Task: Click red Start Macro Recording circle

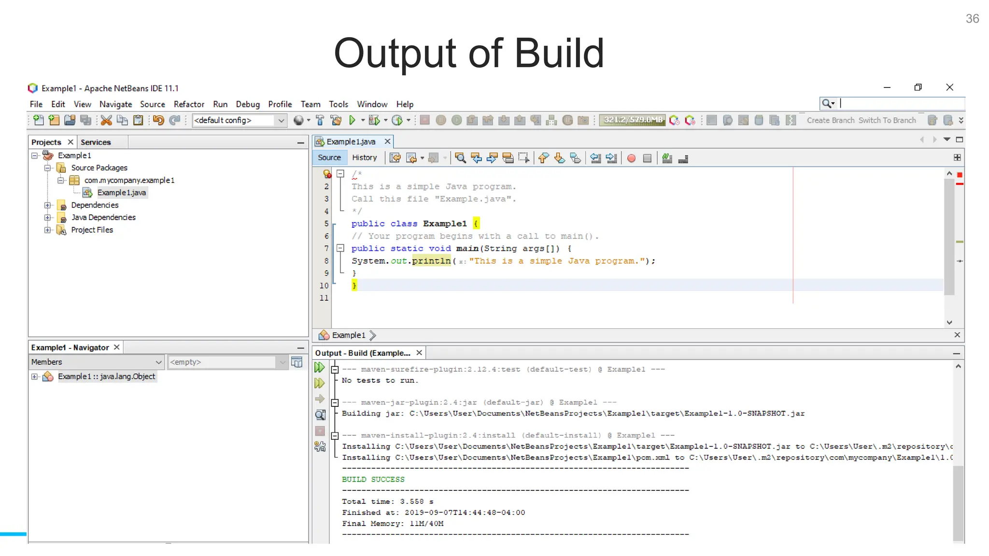Action: (x=631, y=158)
